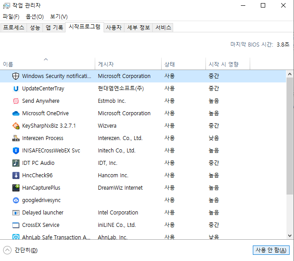Select the Send Anywhere name text
This screenshot has height=261, width=294.
tap(41, 101)
